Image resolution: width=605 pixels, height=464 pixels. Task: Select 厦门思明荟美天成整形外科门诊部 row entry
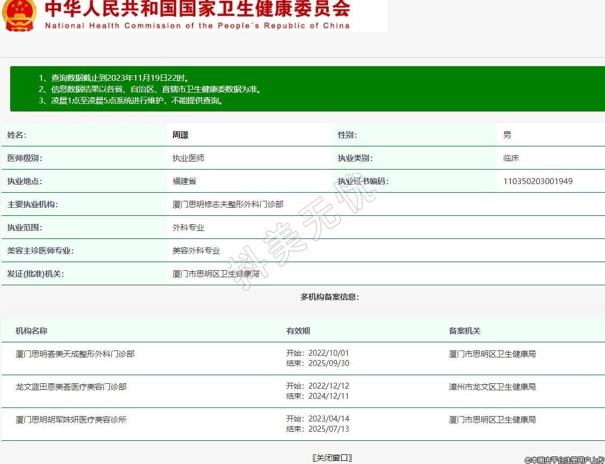[75, 354]
